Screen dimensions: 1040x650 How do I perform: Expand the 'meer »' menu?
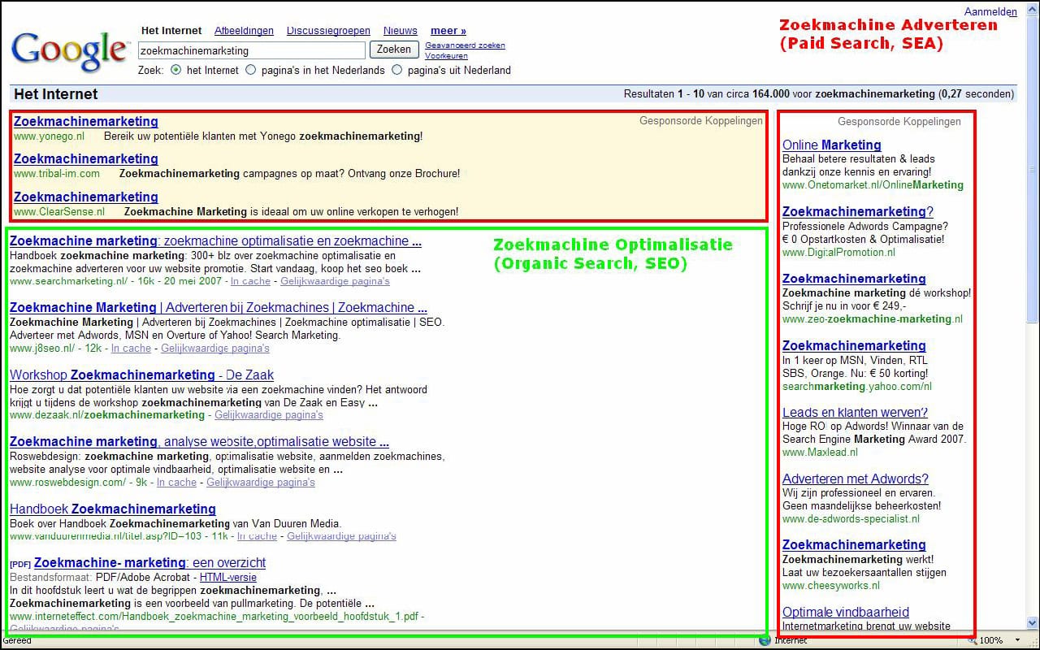[448, 31]
